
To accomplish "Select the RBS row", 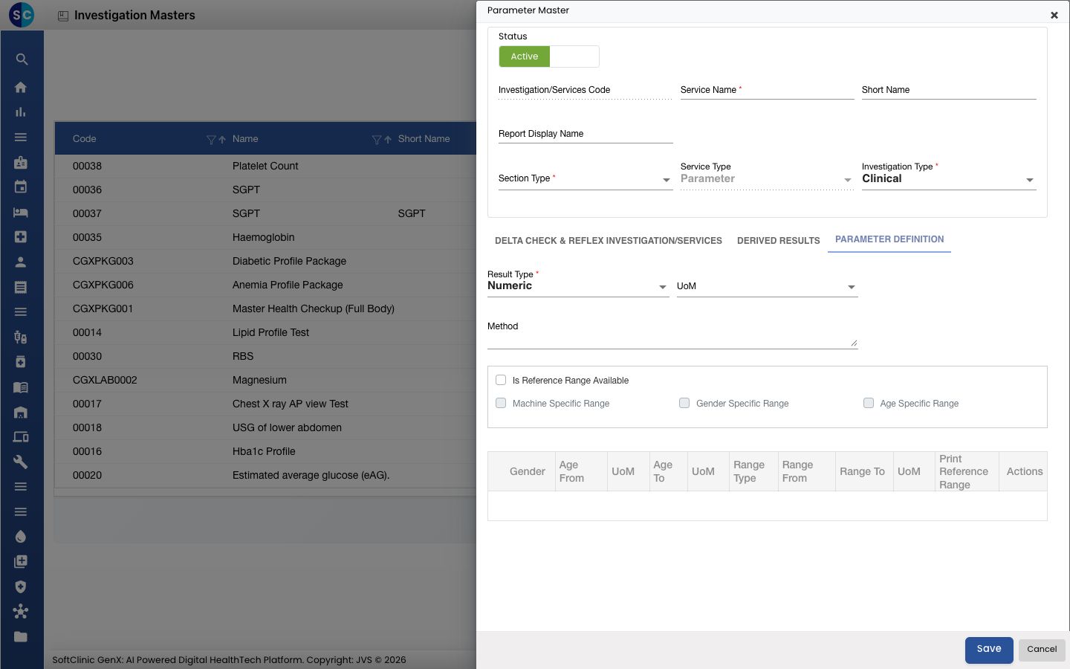I will pyautogui.click(x=265, y=356).
